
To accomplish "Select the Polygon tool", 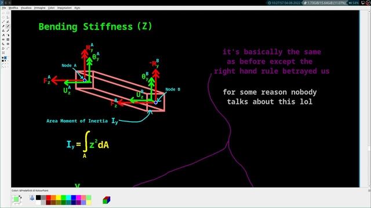I will [x=3, y=44].
